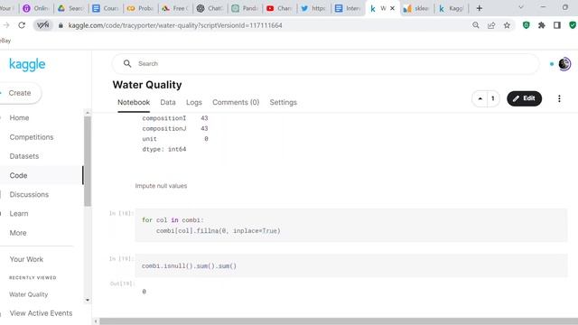Switch to the Logs tab
The width and height of the screenshot is (578, 325).
coord(194,102)
